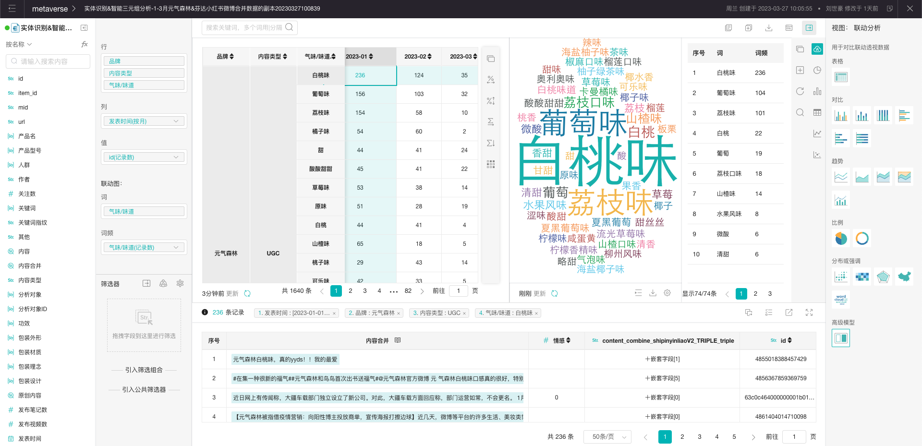Remove the 品牌 : 元气森林 filter tag

pyautogui.click(x=399, y=313)
